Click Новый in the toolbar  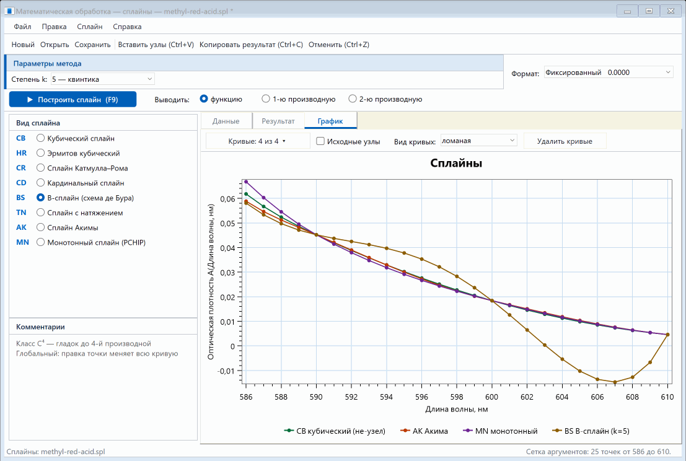click(x=23, y=45)
